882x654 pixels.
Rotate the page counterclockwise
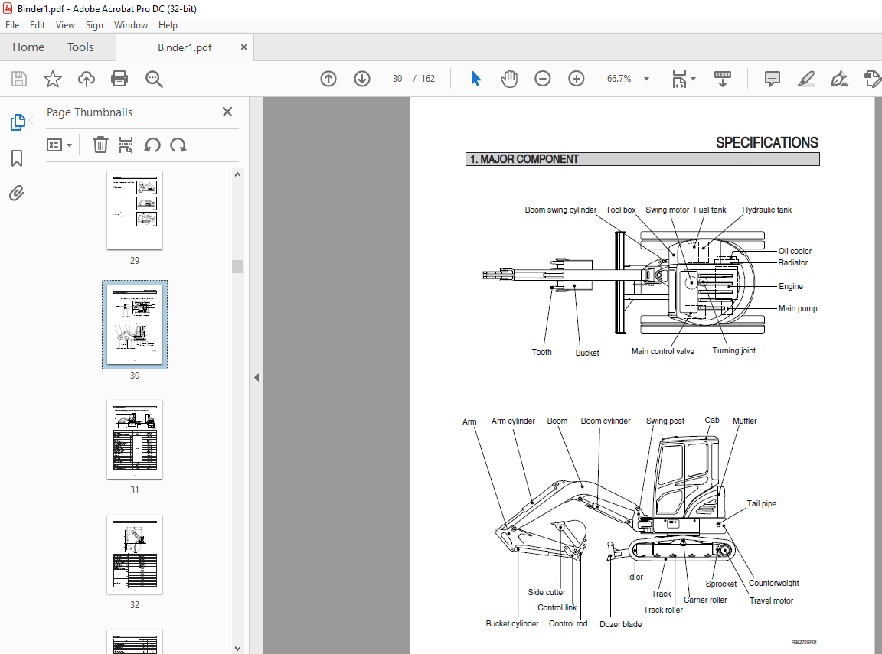(152, 145)
